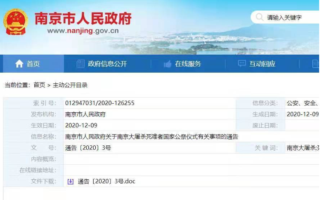Click the house icon beside 首页

click(x=19, y=64)
